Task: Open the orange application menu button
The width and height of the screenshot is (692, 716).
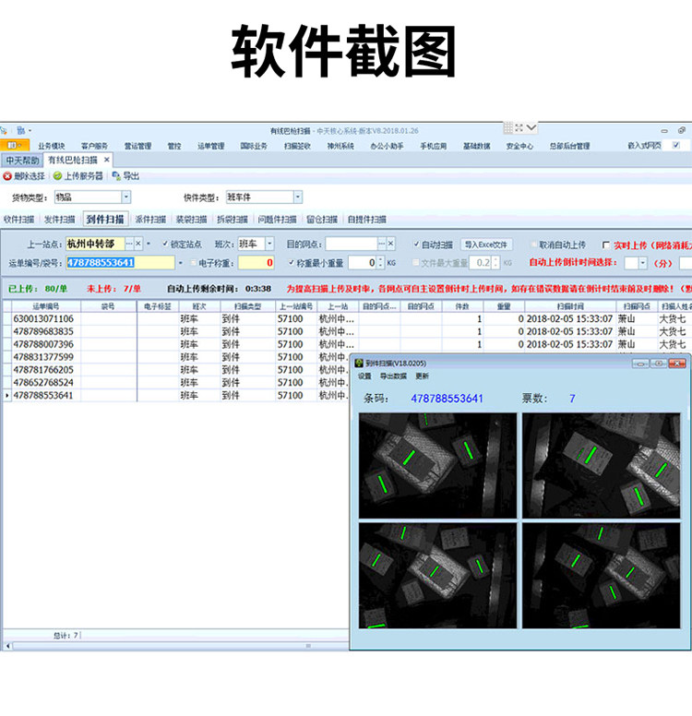Action: (15, 145)
